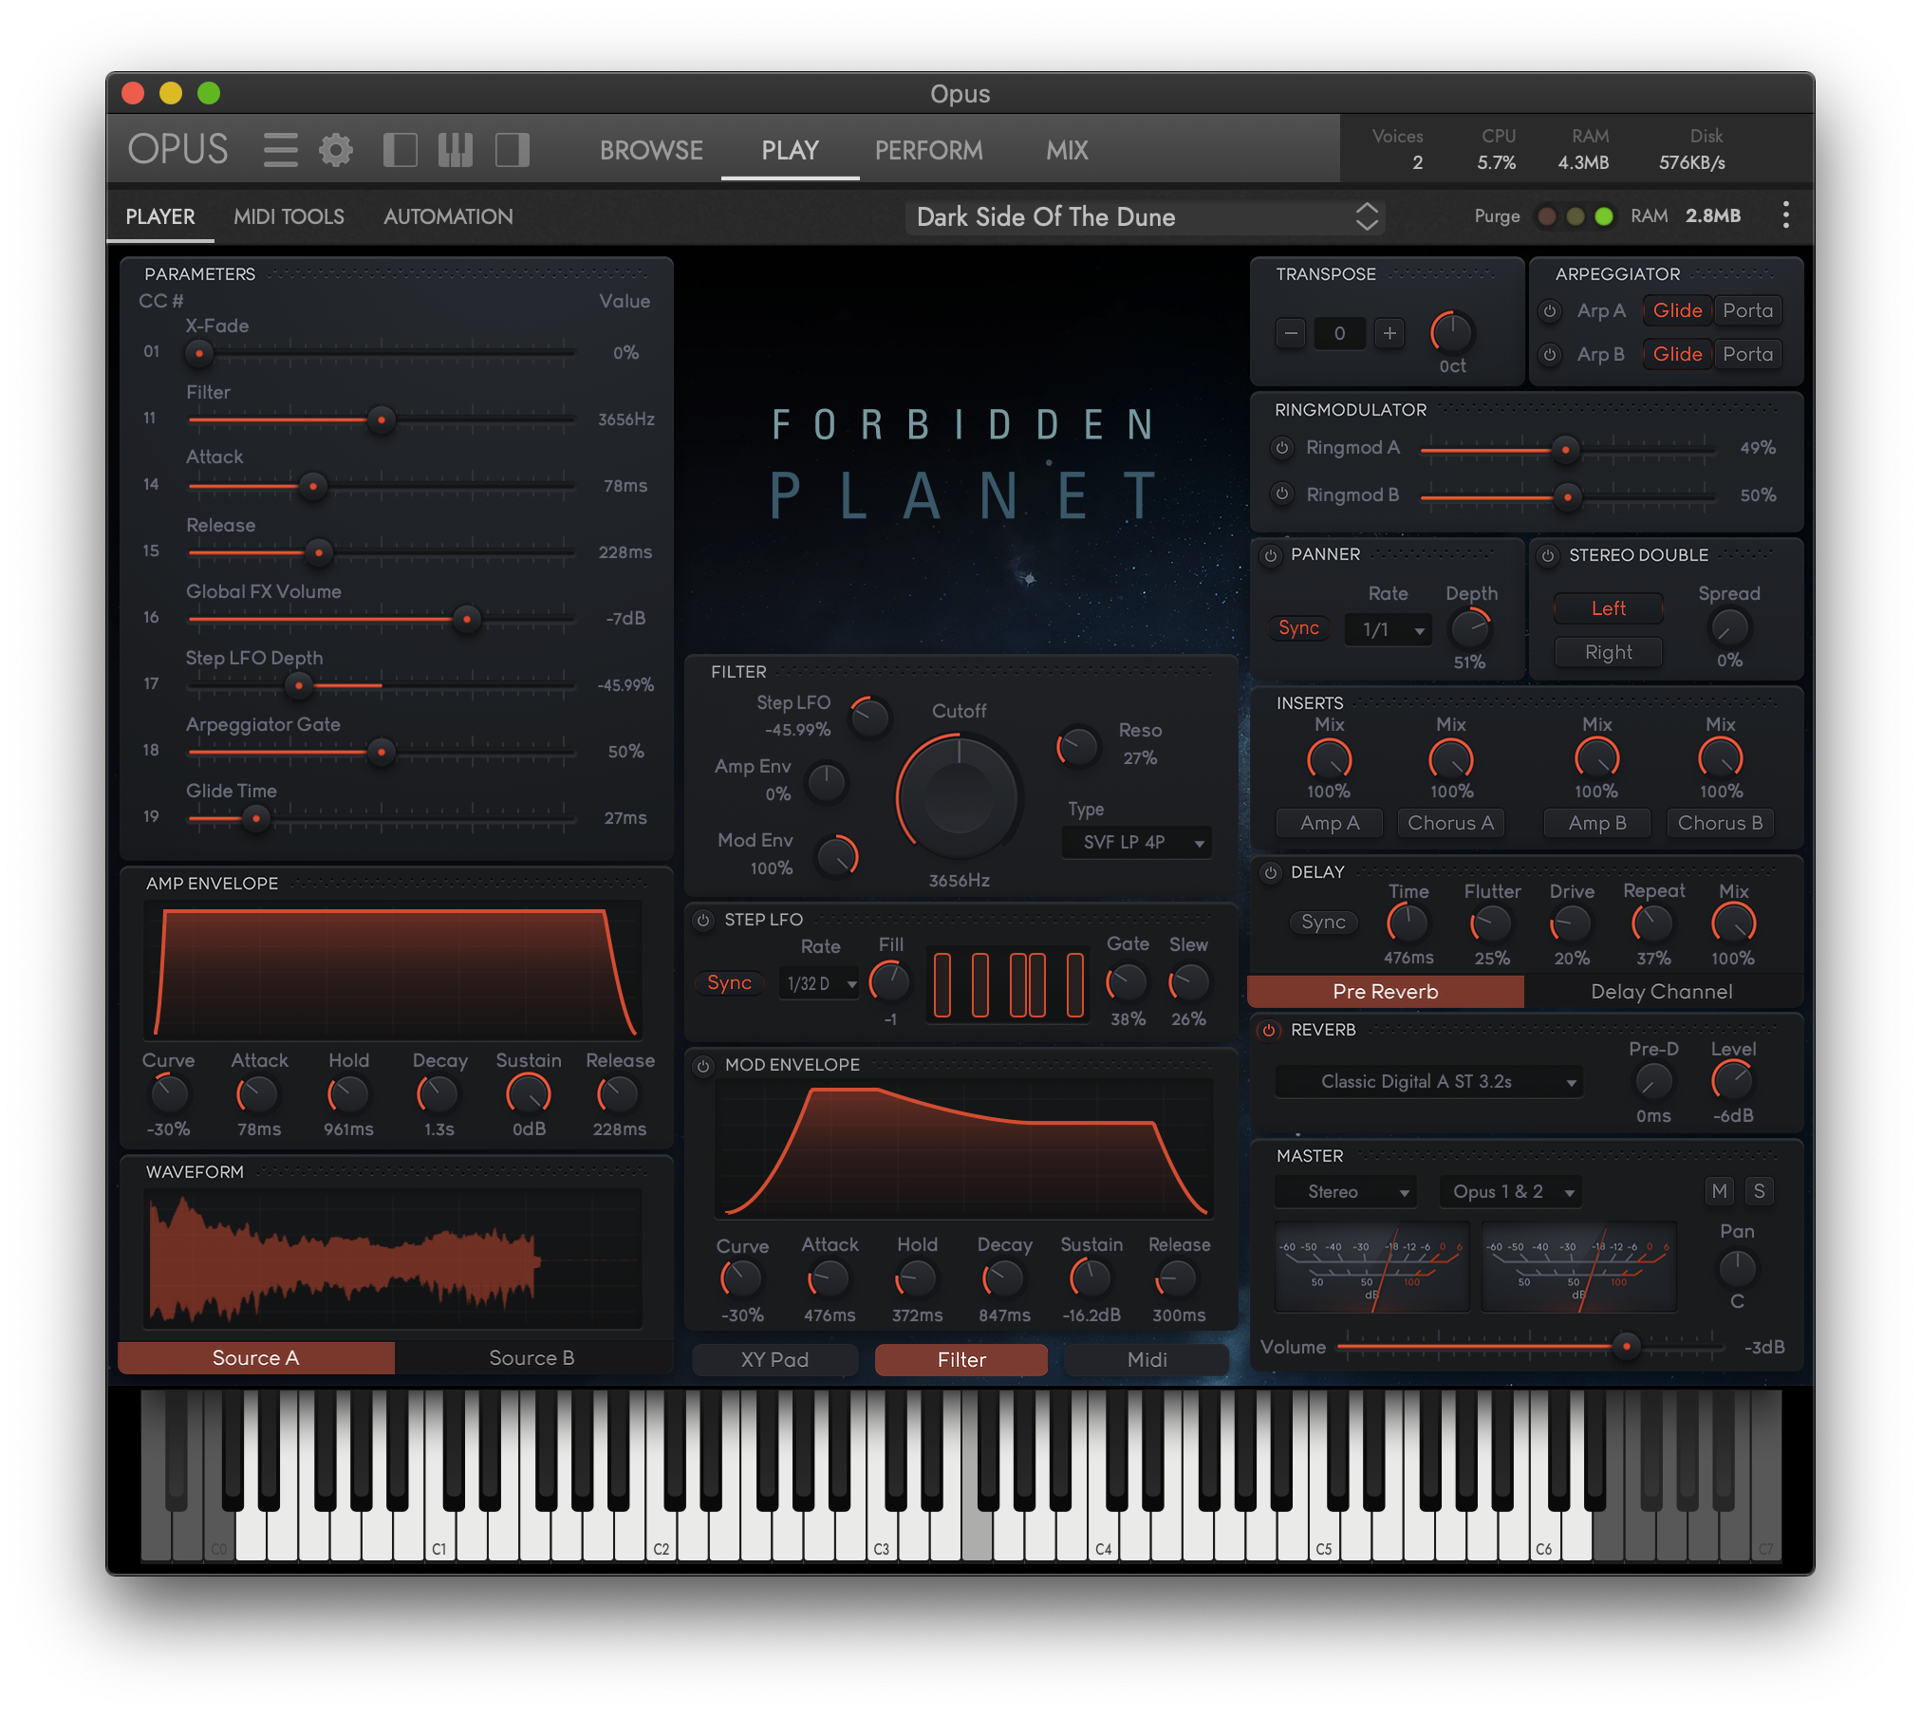Click the three-dot options menu icon
The width and height of the screenshot is (1921, 1716).
(x=1785, y=215)
